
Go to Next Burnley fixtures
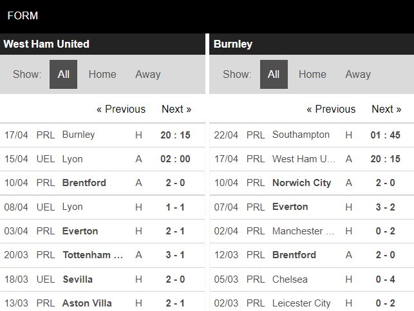386,109
